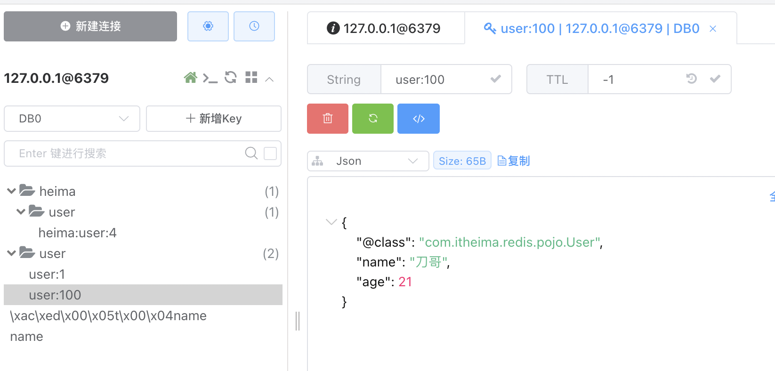Click the New Connection (新建连接) button
775x371 pixels.
(x=90, y=26)
